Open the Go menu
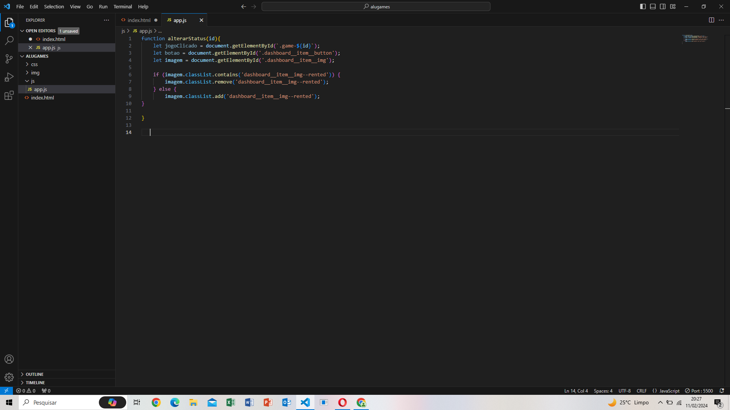The height and width of the screenshot is (410, 730). click(90, 6)
